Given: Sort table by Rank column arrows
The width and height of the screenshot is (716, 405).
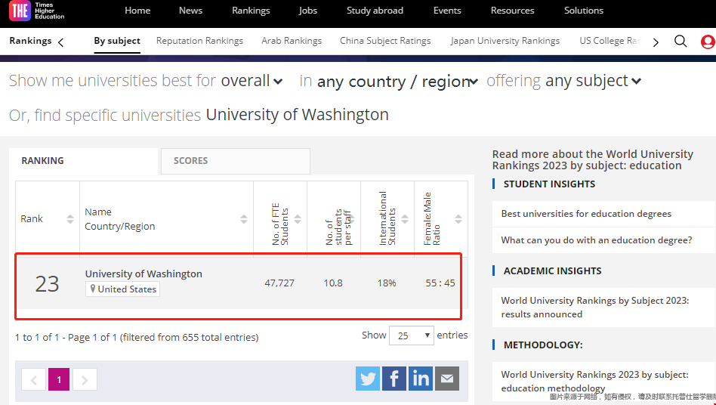Looking at the screenshot, I should (x=70, y=219).
